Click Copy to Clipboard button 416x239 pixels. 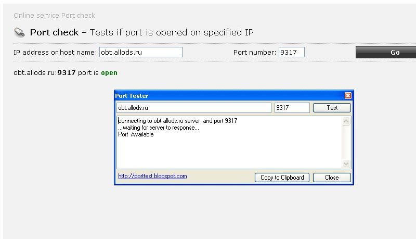click(x=282, y=178)
